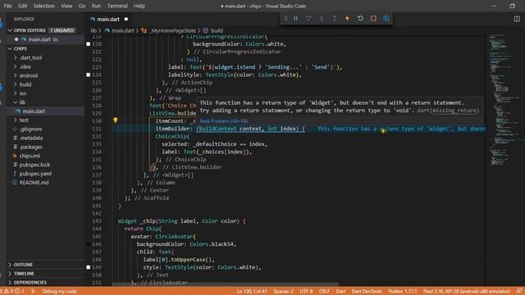Close the unsaved main.dart tab dot

pyautogui.click(x=126, y=19)
